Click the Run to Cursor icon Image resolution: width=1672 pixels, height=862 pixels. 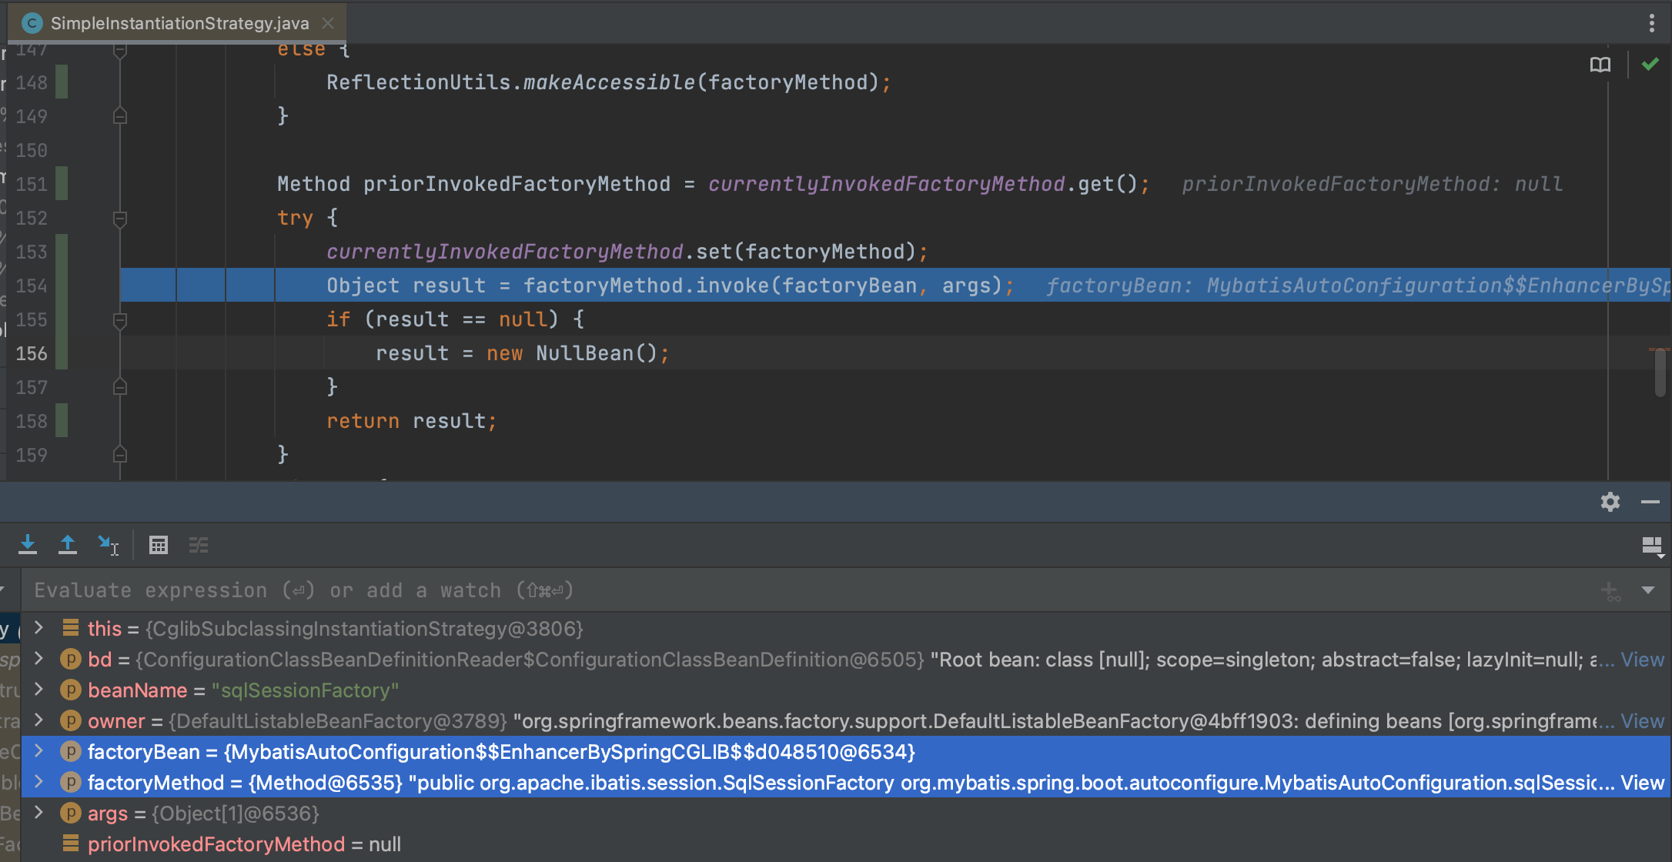pyautogui.click(x=108, y=545)
